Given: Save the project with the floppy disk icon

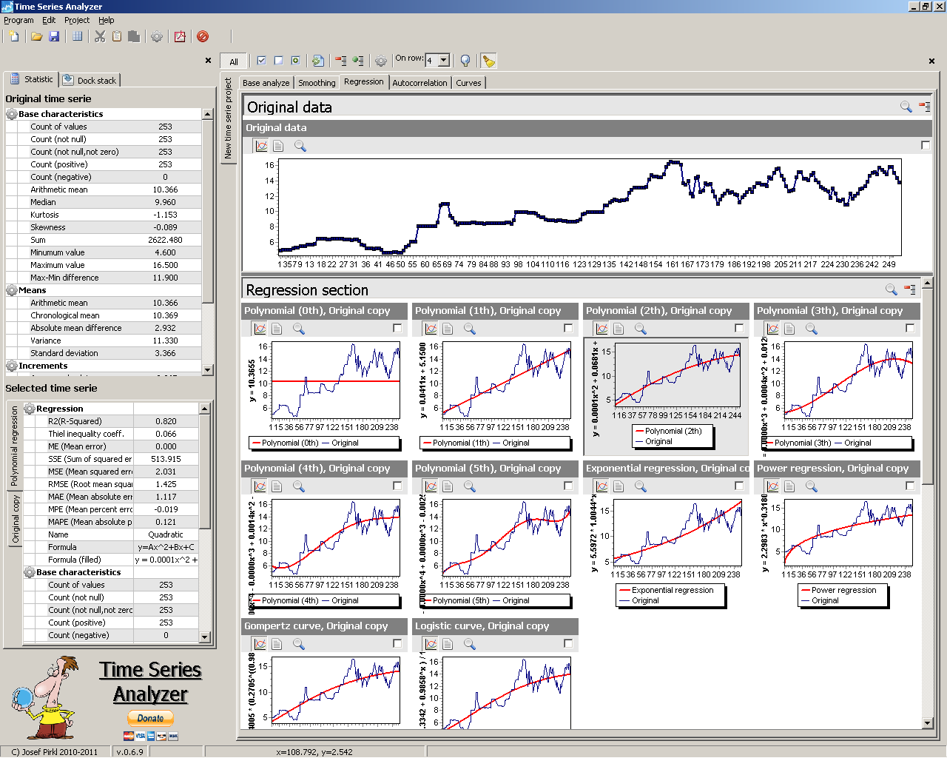Looking at the screenshot, I should point(54,36).
